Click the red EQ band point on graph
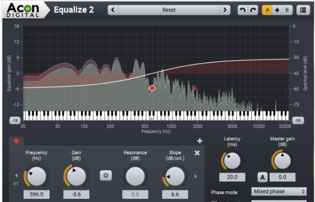 pyautogui.click(x=152, y=88)
